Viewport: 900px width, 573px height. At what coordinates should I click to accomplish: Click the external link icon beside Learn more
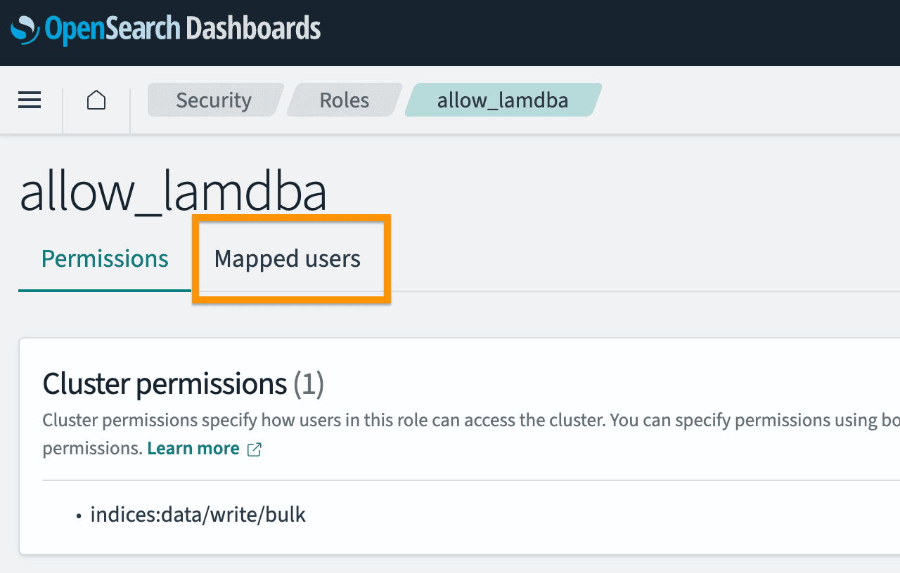(x=255, y=449)
